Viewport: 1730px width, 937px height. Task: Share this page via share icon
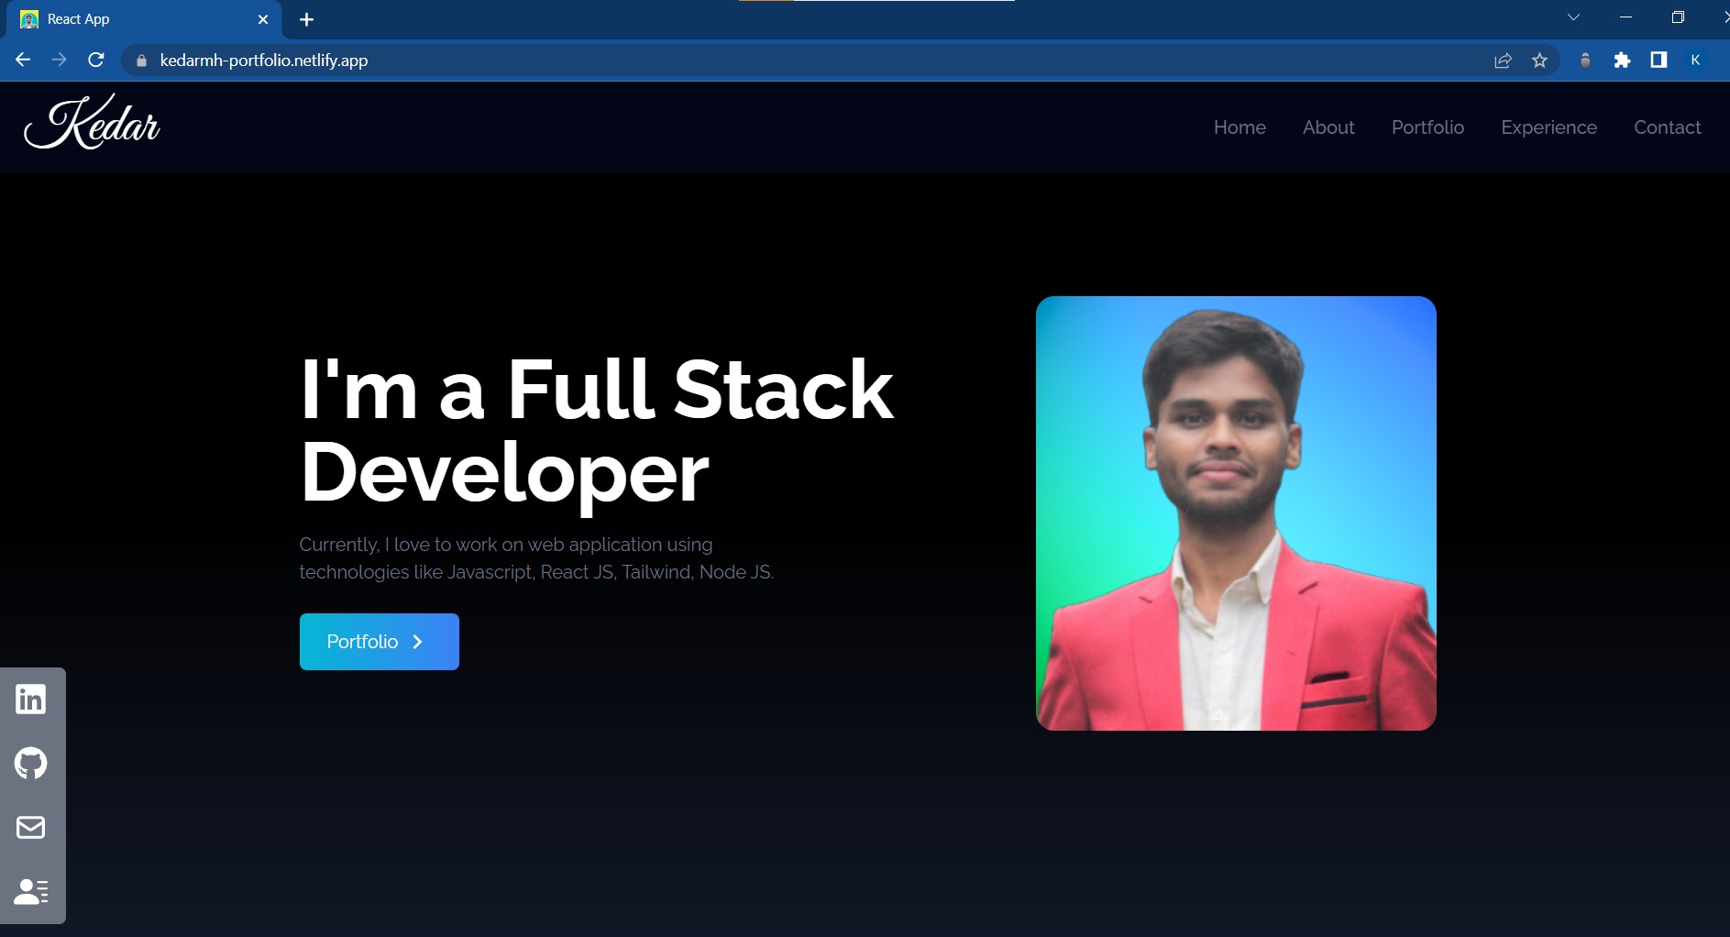pyautogui.click(x=1503, y=61)
